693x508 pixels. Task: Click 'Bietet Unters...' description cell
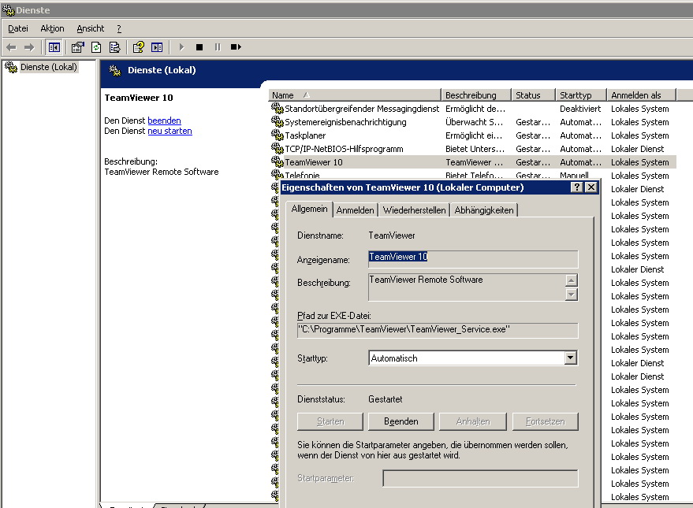pyautogui.click(x=475, y=149)
